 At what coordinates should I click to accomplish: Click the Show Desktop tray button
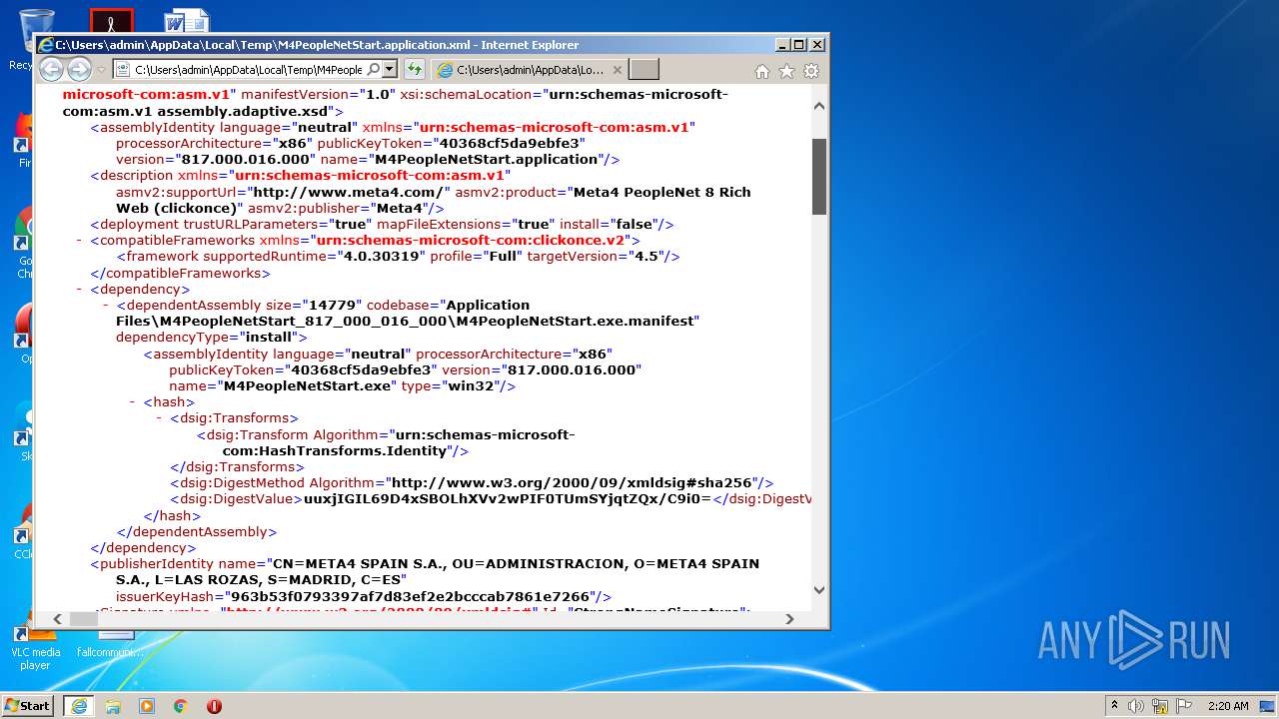[1269, 706]
